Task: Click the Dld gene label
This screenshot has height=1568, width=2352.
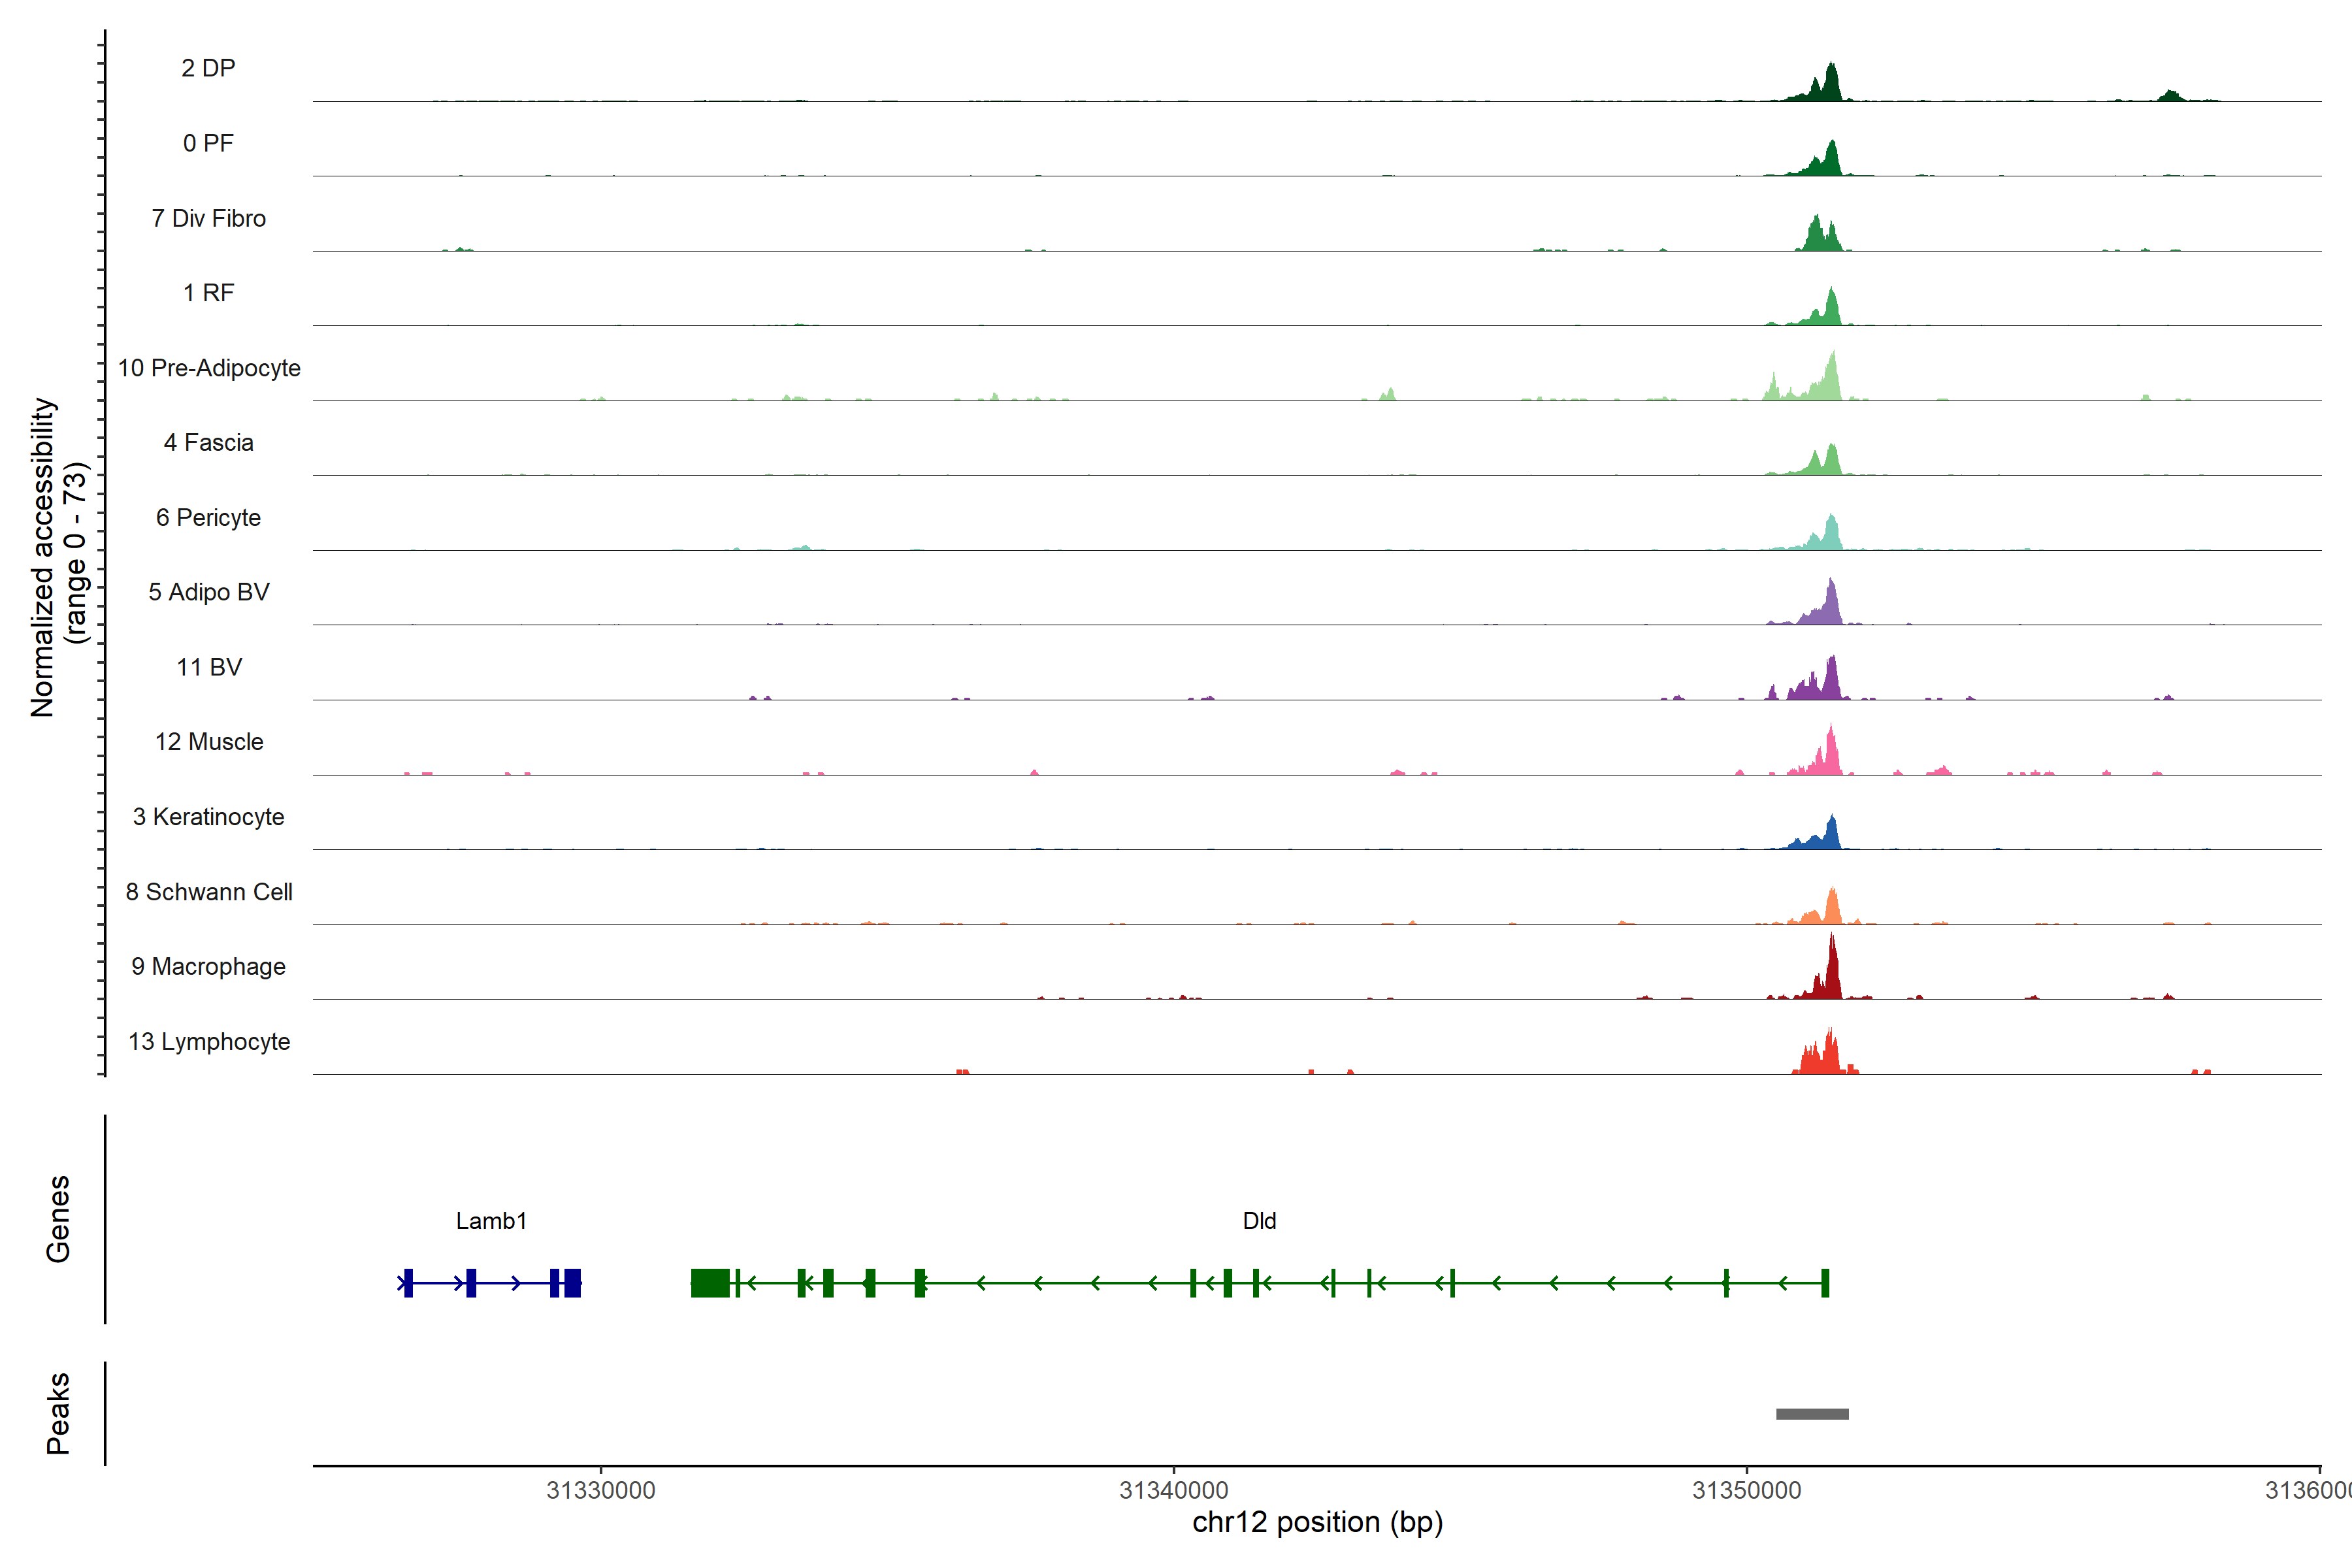Action: 1259,1220
